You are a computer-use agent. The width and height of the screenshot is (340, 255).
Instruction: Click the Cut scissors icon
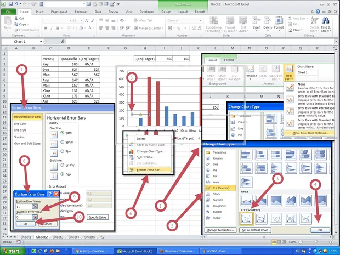click(x=16, y=19)
